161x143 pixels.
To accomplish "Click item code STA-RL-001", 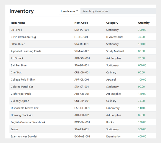I will click(81, 44).
